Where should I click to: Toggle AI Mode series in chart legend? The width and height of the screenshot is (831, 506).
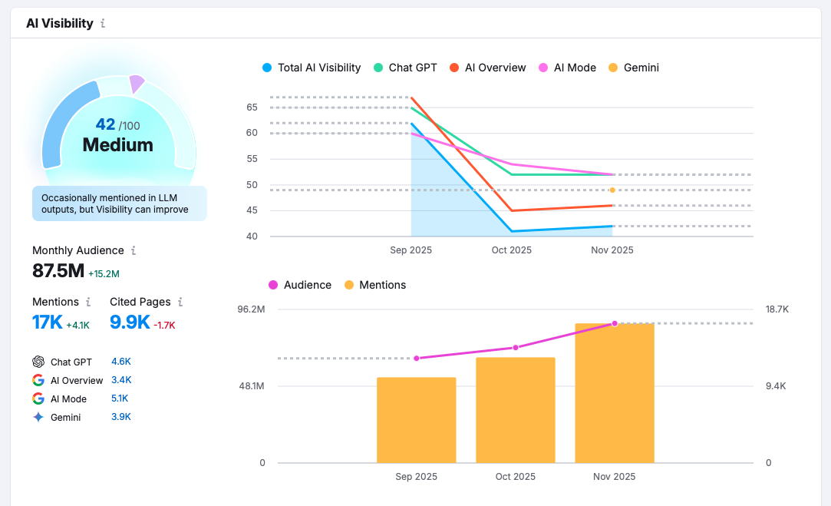pos(568,68)
